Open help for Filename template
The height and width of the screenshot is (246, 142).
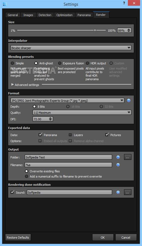tap(118, 165)
